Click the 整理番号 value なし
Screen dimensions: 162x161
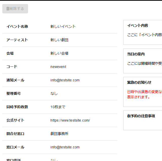tap(54, 94)
